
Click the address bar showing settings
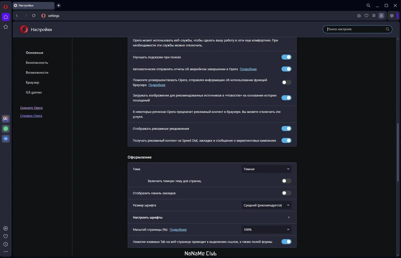pyautogui.click(x=197, y=16)
